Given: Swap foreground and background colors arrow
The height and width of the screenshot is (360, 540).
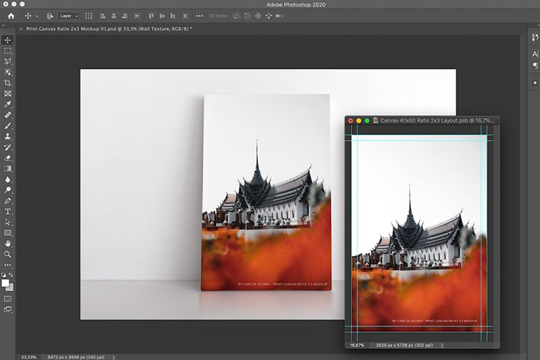Looking at the screenshot, I should point(11,275).
